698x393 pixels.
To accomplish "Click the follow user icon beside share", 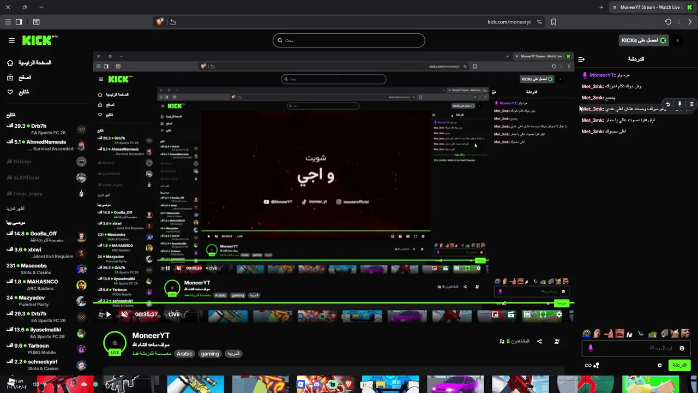I will tap(557, 341).
